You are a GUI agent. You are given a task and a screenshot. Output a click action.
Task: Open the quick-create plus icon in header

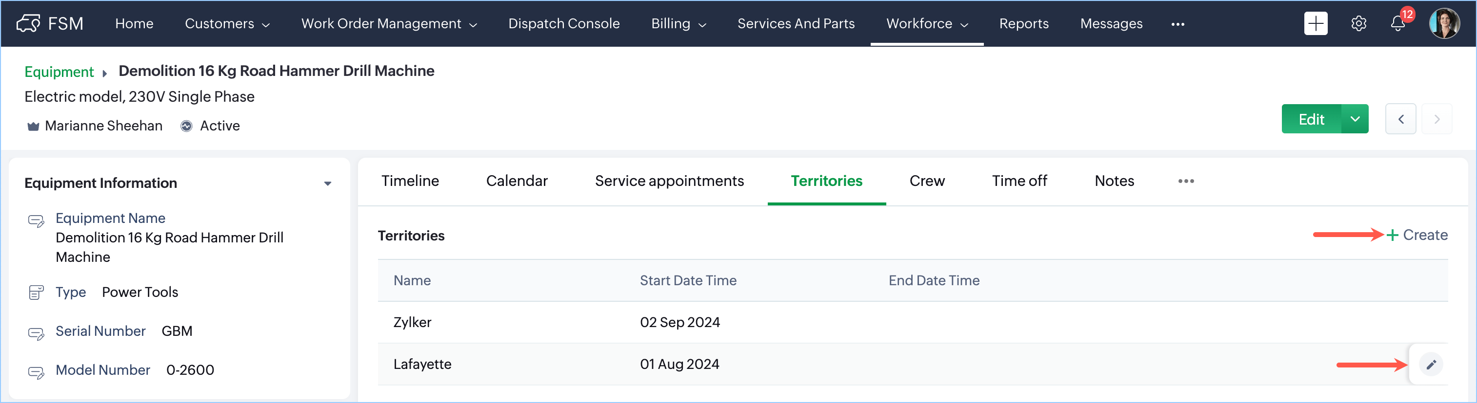pos(1316,23)
